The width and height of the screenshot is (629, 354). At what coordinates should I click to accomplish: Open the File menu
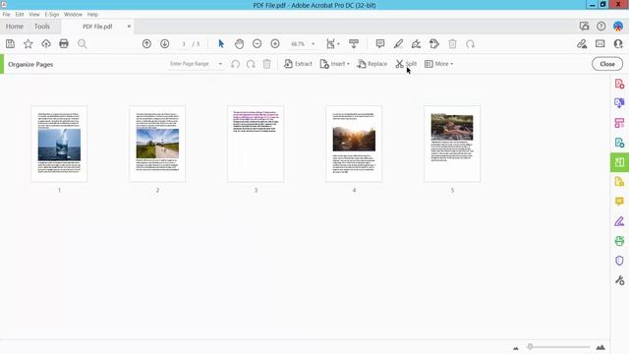7,14
